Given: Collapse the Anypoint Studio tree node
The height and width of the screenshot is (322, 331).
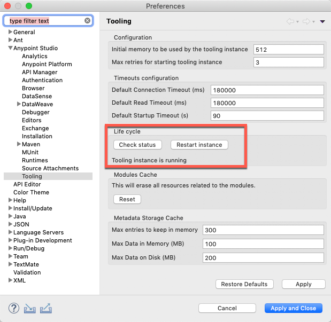Looking at the screenshot, I should click(10, 48).
